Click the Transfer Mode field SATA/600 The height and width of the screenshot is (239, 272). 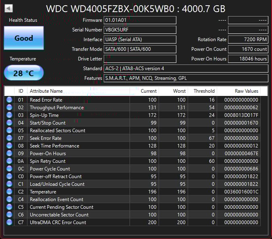[x=140, y=49]
